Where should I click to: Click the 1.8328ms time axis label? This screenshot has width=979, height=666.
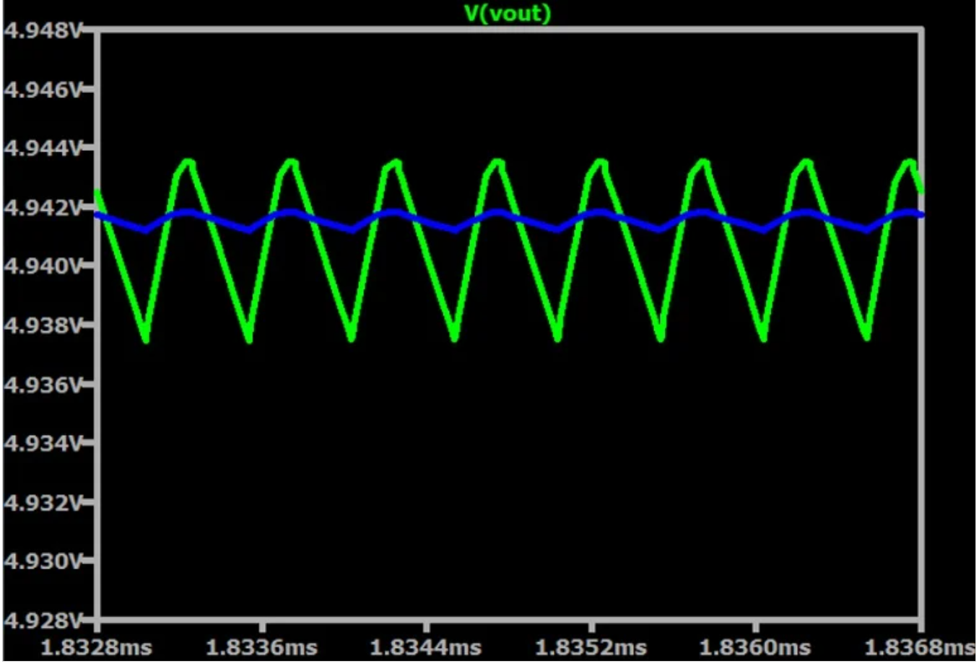coord(97,647)
